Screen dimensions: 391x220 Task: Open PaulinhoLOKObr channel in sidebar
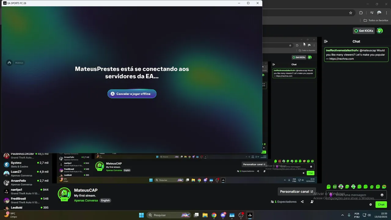[26, 156]
